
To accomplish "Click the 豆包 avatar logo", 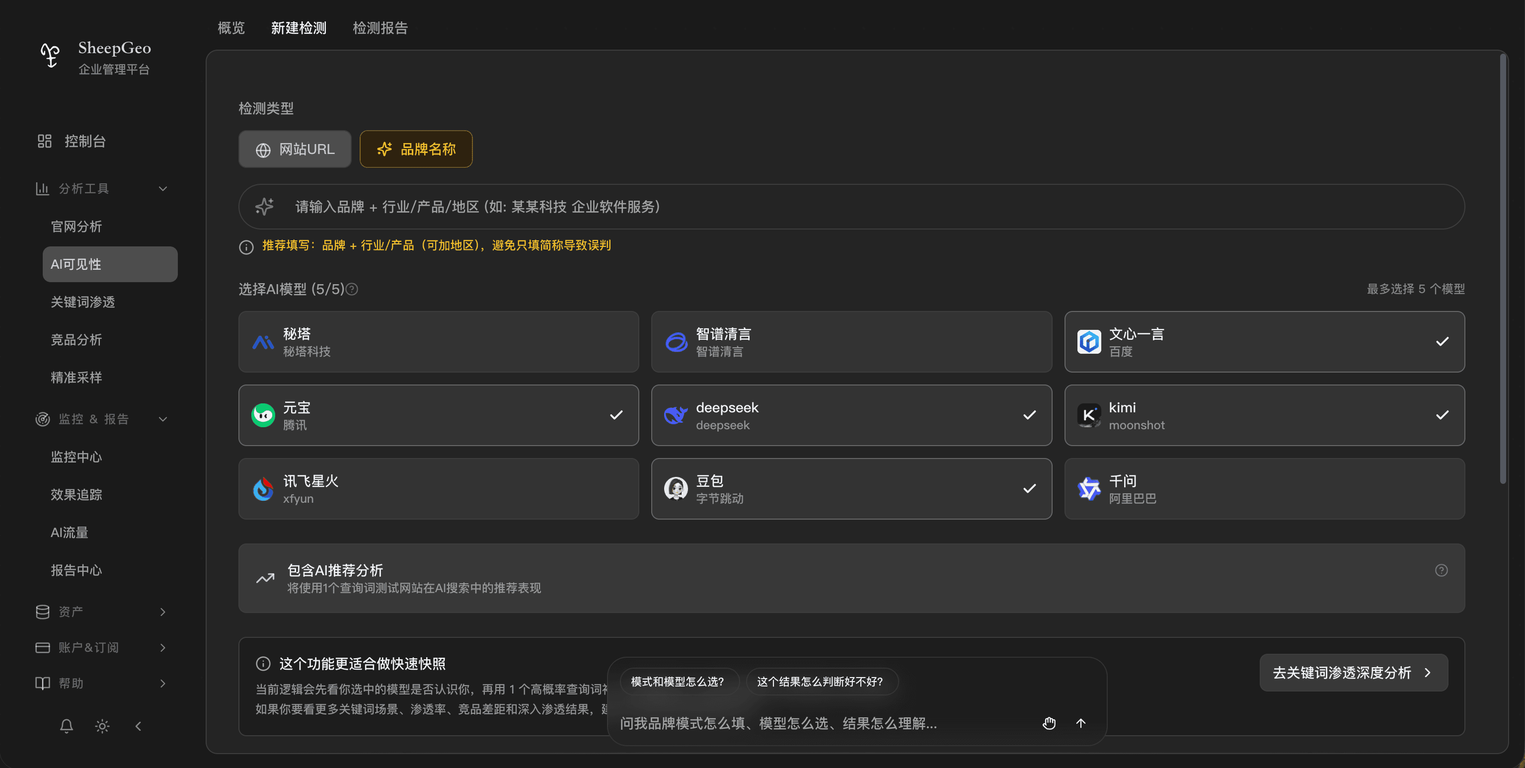I will (x=676, y=489).
